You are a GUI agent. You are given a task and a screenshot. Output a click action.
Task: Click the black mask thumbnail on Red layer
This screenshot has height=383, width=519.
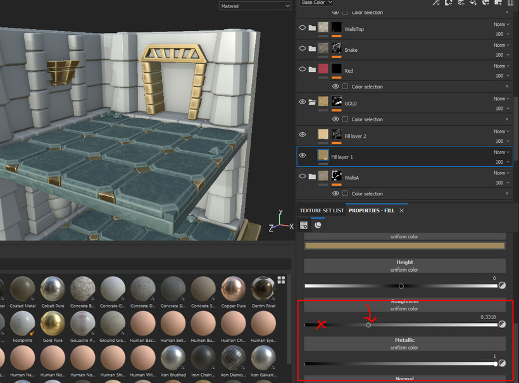pos(337,70)
